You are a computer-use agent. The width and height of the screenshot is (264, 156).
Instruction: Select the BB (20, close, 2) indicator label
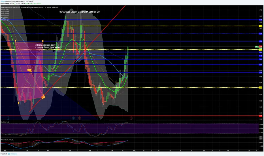coord(5,20)
